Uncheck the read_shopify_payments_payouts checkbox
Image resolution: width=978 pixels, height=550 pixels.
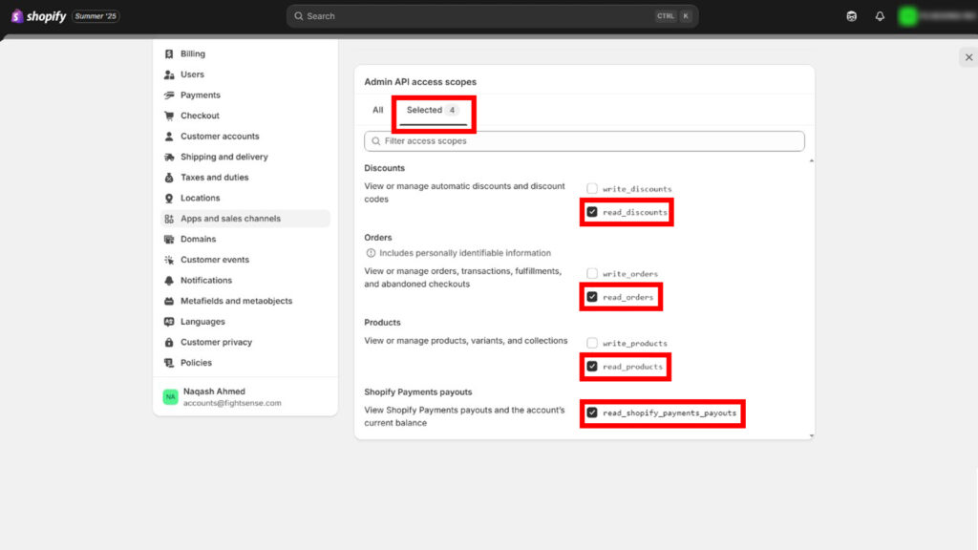(x=592, y=412)
